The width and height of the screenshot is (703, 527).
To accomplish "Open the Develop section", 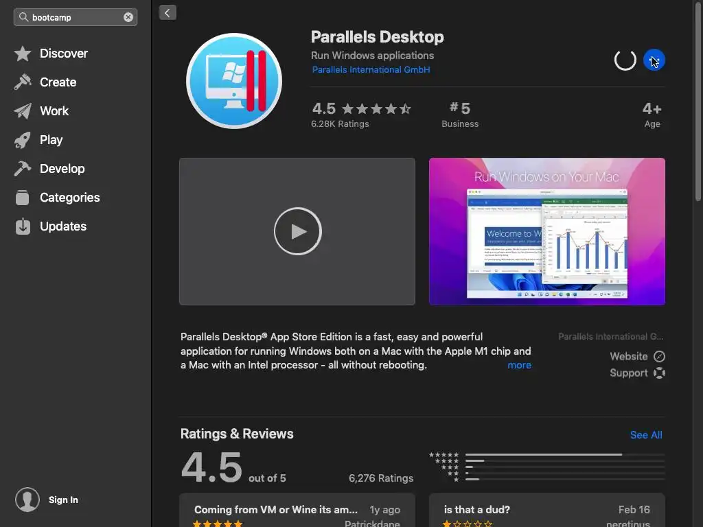I will (x=62, y=169).
